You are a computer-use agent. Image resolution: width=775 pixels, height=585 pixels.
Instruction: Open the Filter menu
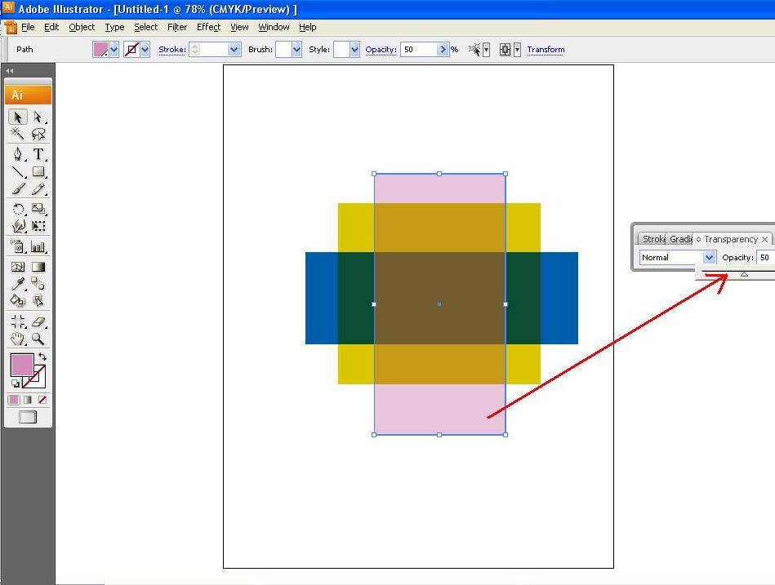(177, 27)
